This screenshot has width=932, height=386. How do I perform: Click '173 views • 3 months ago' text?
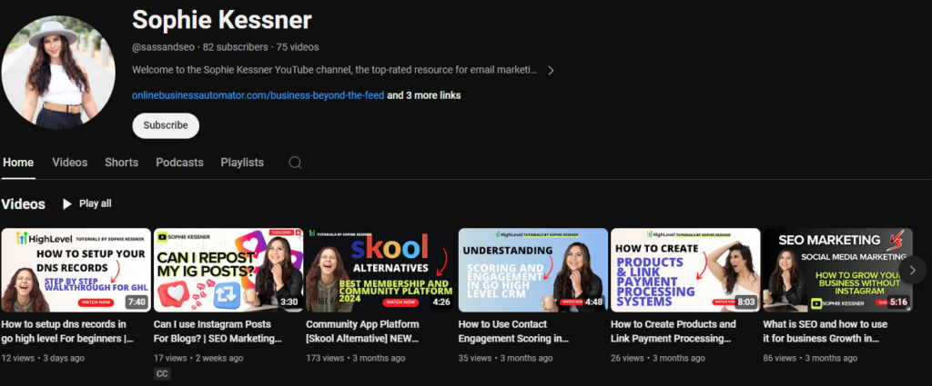[x=356, y=358]
